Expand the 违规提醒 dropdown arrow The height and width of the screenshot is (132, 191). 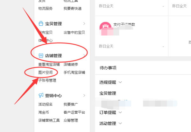[120, 82]
